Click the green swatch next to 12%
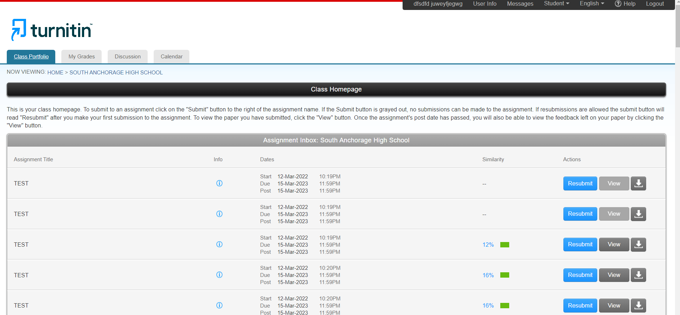Image resolution: width=680 pixels, height=315 pixels. click(505, 245)
